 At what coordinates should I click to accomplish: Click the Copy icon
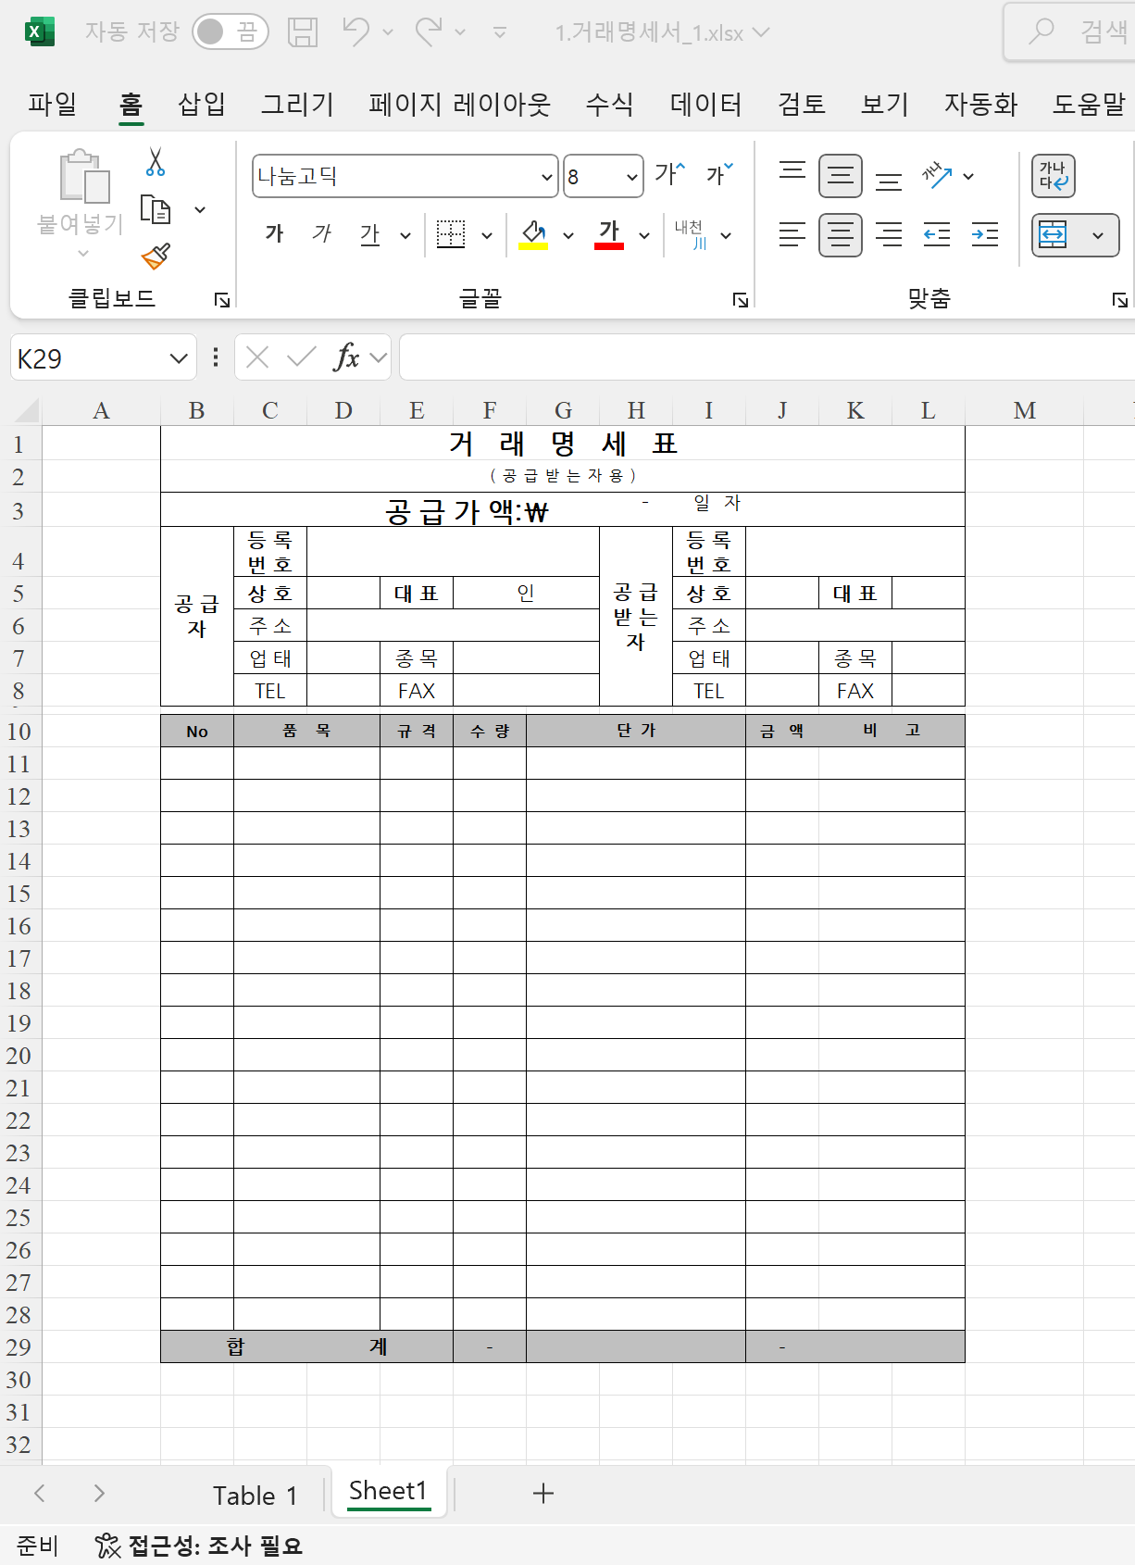pos(156,210)
